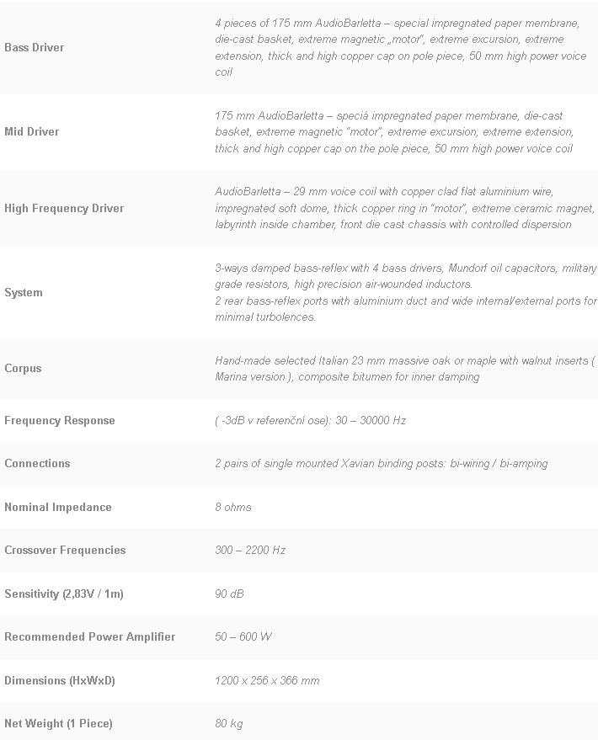Click the 90 dB sensitivity value
Screen dimensions: 598x740
(x=229, y=594)
